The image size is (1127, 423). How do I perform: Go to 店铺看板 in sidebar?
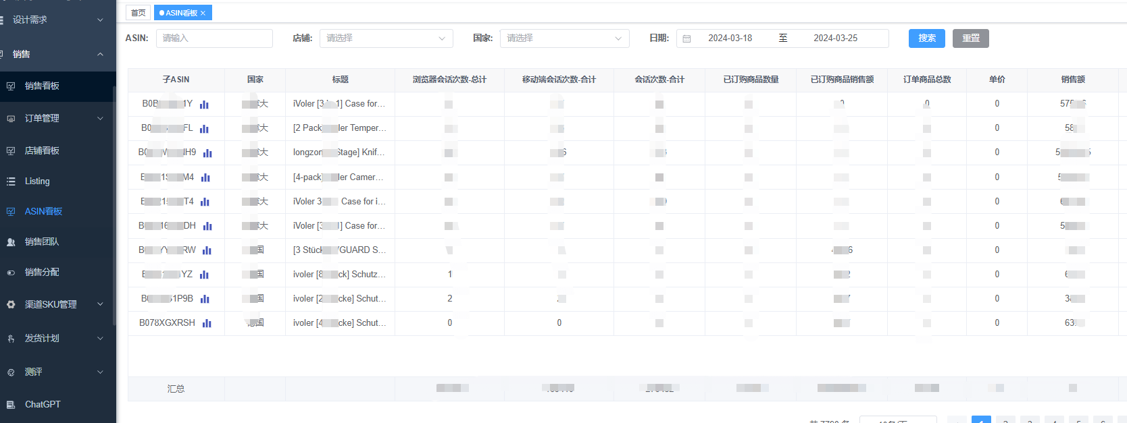(x=42, y=150)
